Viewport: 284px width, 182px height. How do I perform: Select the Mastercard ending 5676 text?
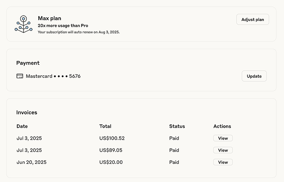coord(53,76)
